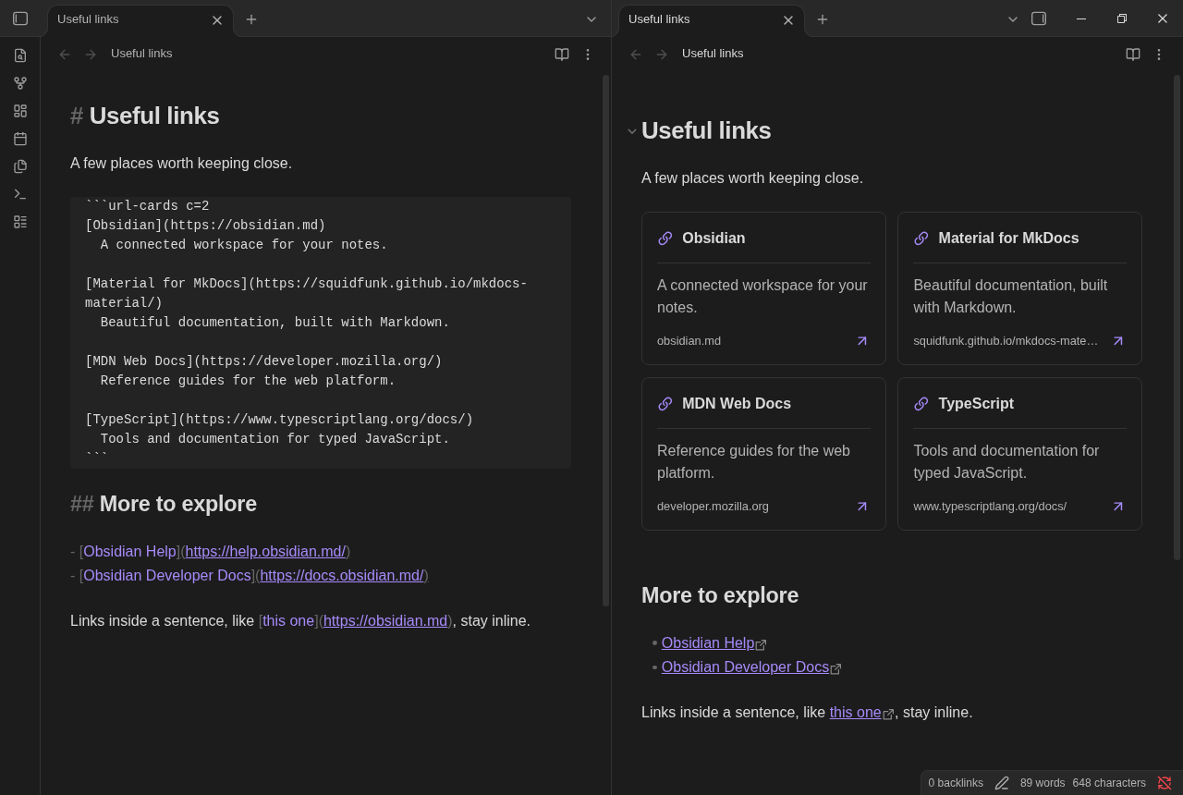1183x795 pixels.
Task: Create new canvas from ribbon icon
Action: pyautogui.click(x=20, y=111)
